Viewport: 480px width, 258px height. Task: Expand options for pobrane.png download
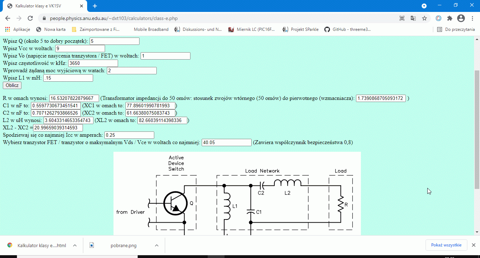[x=157, y=245]
